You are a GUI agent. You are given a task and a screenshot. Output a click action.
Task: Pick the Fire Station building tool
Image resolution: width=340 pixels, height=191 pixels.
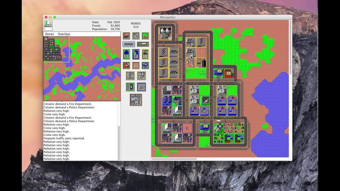126,65
